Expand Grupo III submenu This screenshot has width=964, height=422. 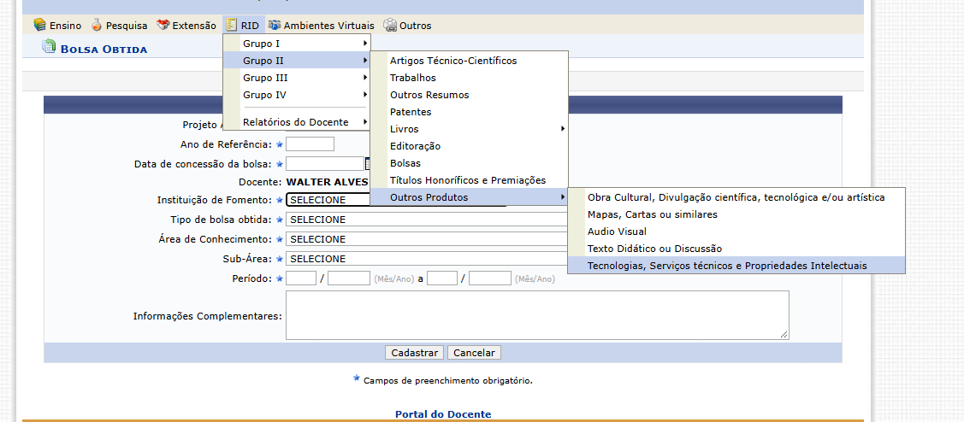pos(296,78)
